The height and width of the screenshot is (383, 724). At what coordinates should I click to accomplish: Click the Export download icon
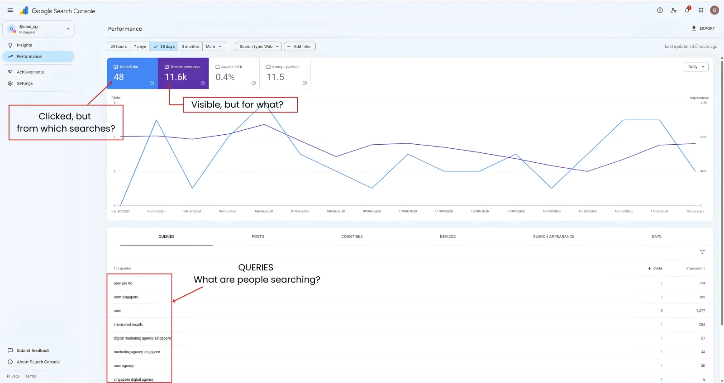[x=694, y=28]
